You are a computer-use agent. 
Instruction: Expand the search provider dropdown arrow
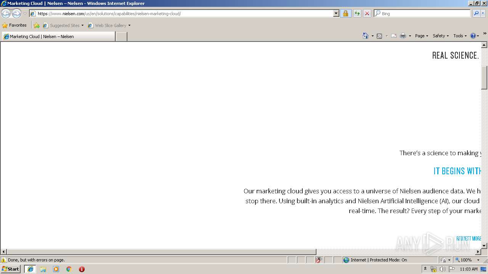483,13
